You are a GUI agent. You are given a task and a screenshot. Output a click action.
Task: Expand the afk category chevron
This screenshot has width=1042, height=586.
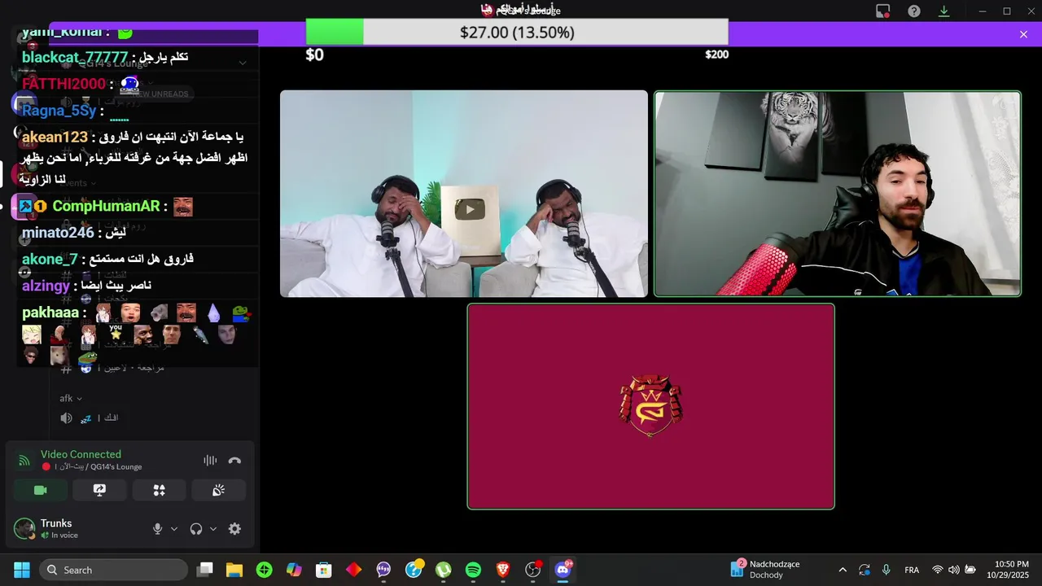79,399
